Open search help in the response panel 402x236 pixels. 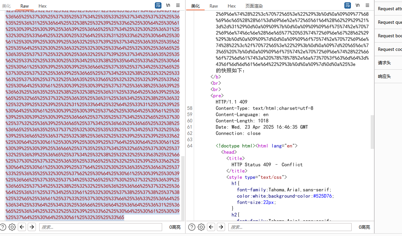pyautogui.click(x=192, y=227)
